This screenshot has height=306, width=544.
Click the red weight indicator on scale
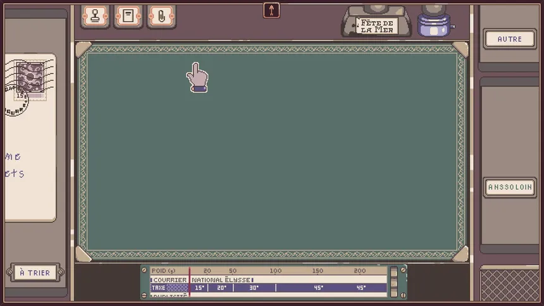pyautogui.click(x=189, y=282)
